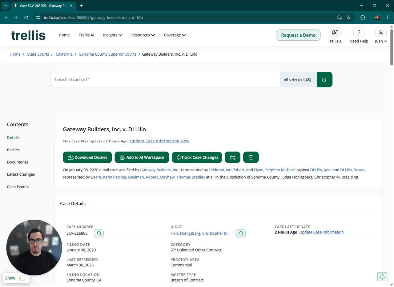The width and height of the screenshot is (394, 287).
Task: Open the Di Lillo, Ken party link
Action: [320, 170]
